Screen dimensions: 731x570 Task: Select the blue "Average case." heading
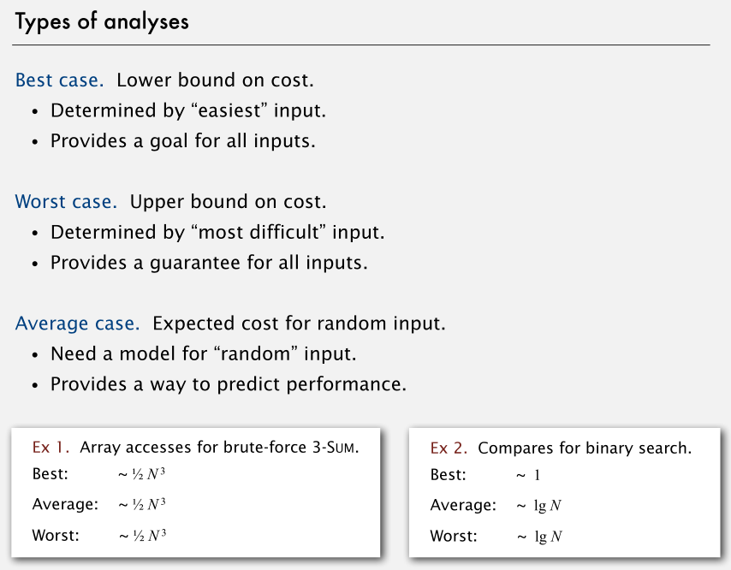(x=77, y=324)
